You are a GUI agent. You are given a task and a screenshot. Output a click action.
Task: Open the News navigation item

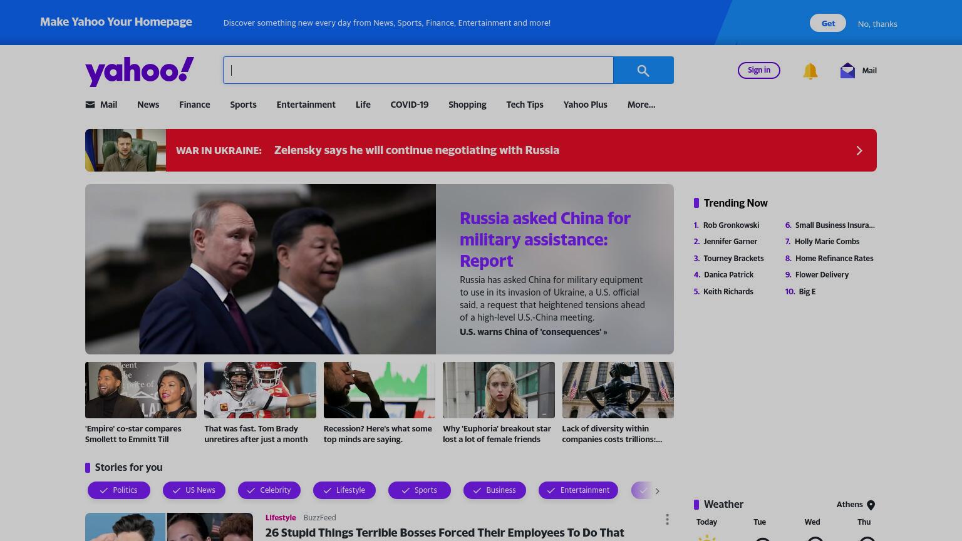click(148, 105)
